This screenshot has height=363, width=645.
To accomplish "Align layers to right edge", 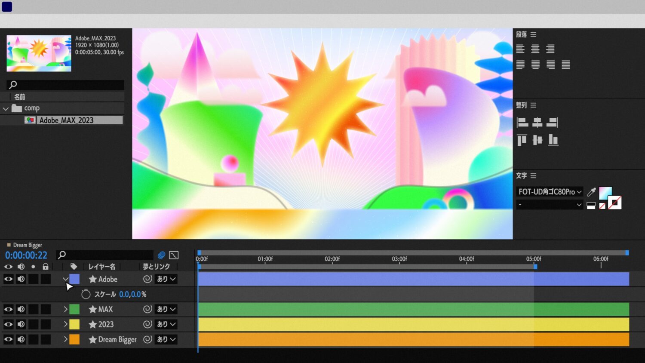I will tap(553, 123).
